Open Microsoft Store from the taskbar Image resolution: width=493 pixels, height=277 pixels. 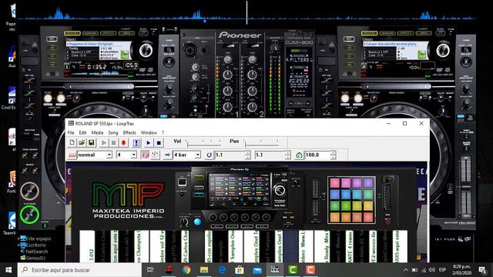pos(240,270)
